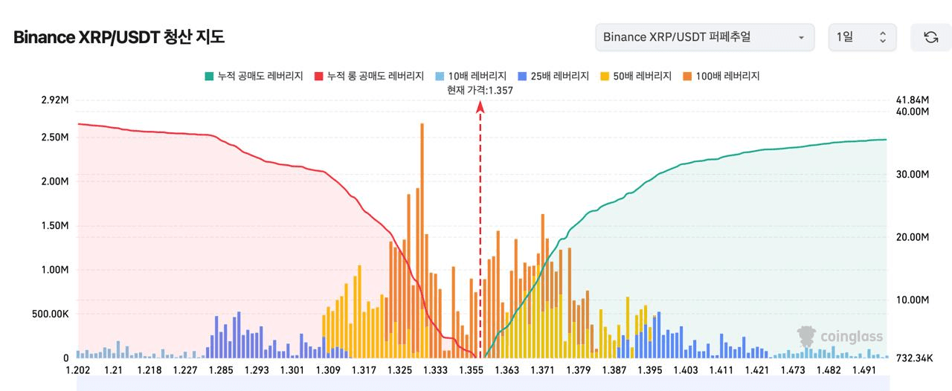Image resolution: width=952 pixels, height=391 pixels.
Task: Click the 1.218 price axis label
Action: 149,370
